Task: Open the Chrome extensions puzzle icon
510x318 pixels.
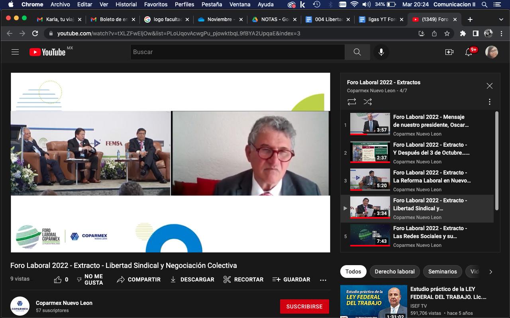Action: click(463, 33)
